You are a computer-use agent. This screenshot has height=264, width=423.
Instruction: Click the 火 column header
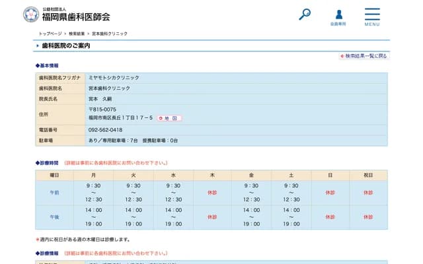(x=134, y=176)
